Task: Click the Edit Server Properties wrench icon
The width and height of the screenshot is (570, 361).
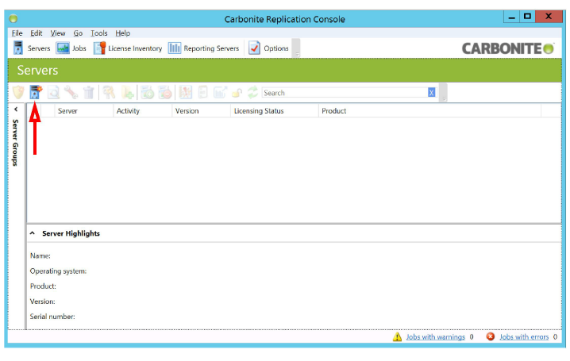Action: (x=71, y=92)
